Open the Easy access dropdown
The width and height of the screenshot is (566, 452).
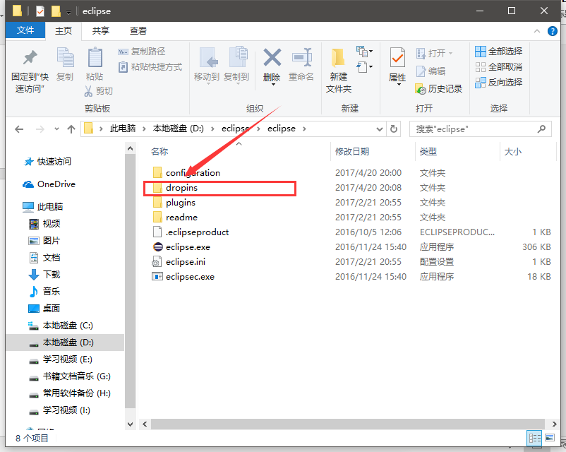(x=364, y=67)
